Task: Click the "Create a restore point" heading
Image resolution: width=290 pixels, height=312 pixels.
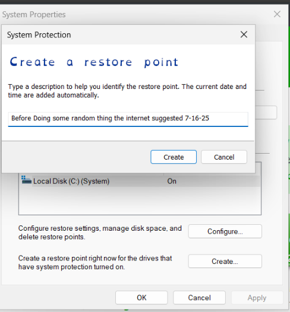Action: click(x=94, y=62)
